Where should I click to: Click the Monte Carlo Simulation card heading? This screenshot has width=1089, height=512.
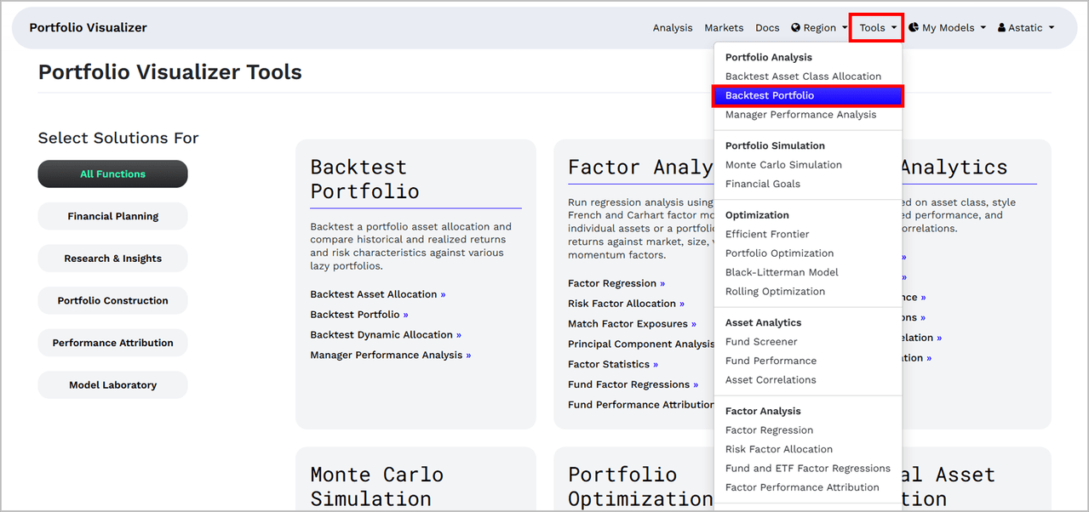click(x=376, y=486)
